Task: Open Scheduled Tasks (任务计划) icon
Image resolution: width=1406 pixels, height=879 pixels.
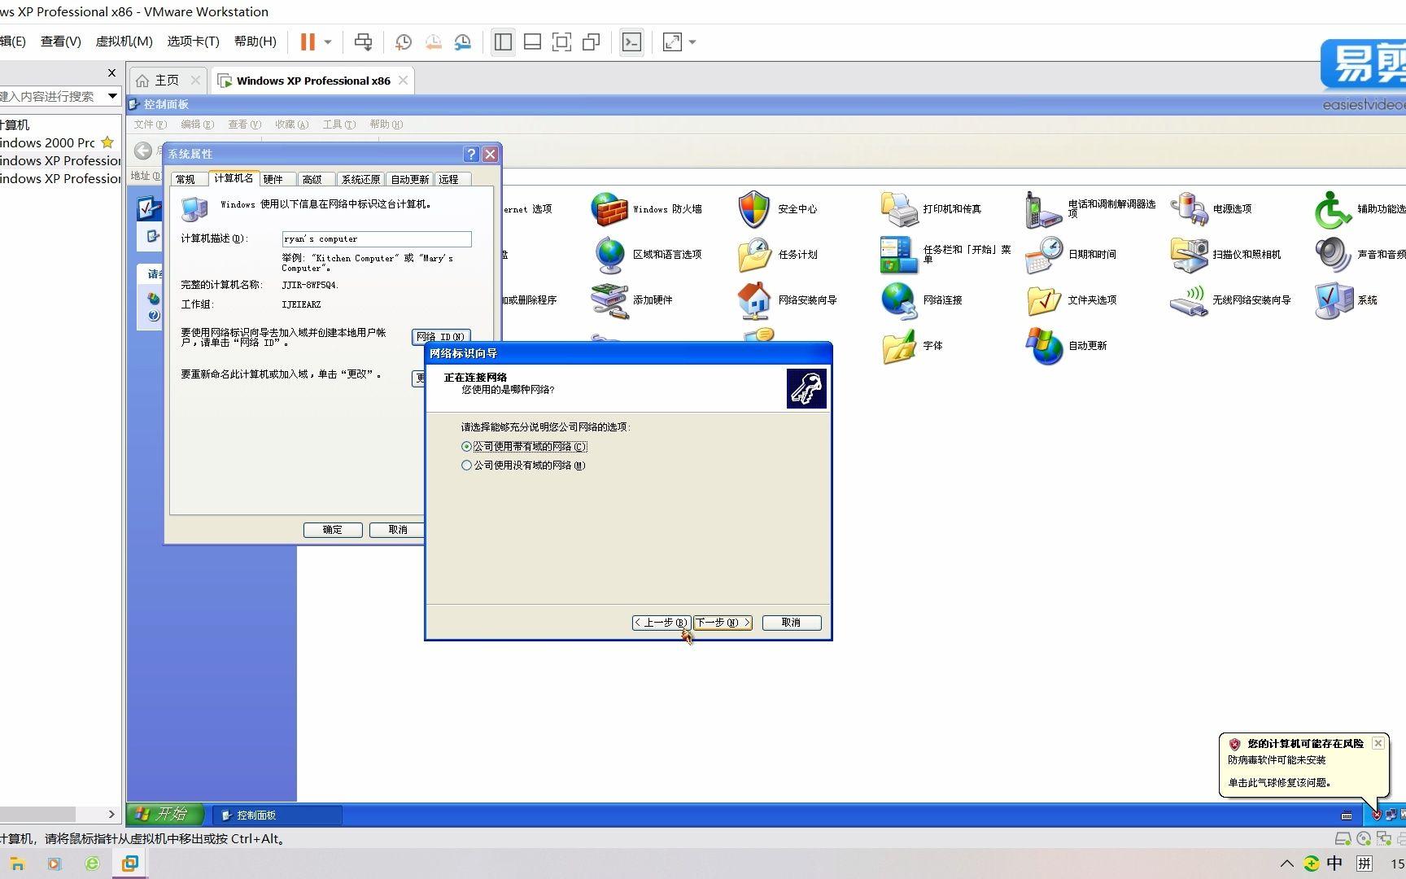Action: [753, 255]
